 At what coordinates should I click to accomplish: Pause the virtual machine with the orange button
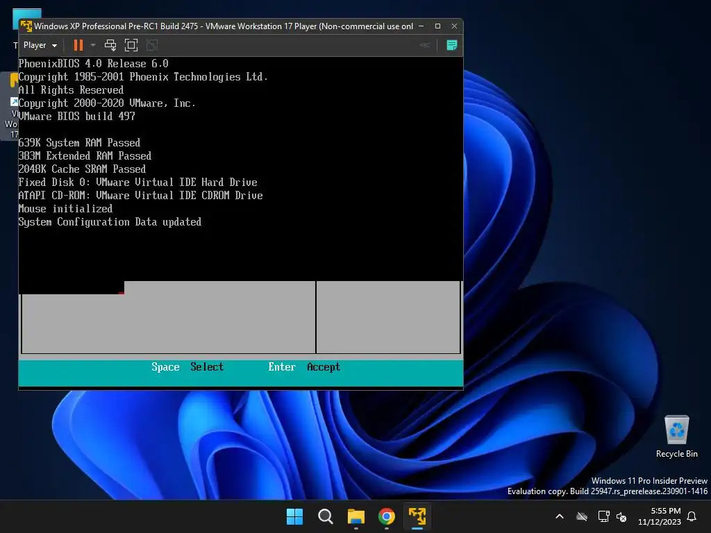[78, 45]
